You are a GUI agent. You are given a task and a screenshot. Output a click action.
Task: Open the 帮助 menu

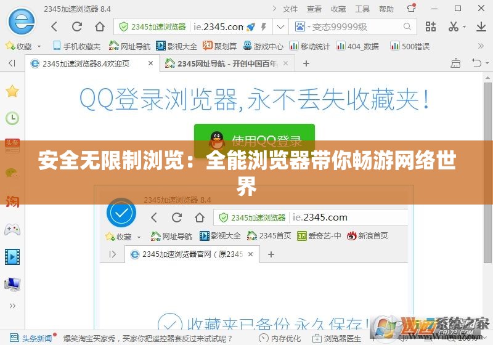pyautogui.click(x=386, y=9)
